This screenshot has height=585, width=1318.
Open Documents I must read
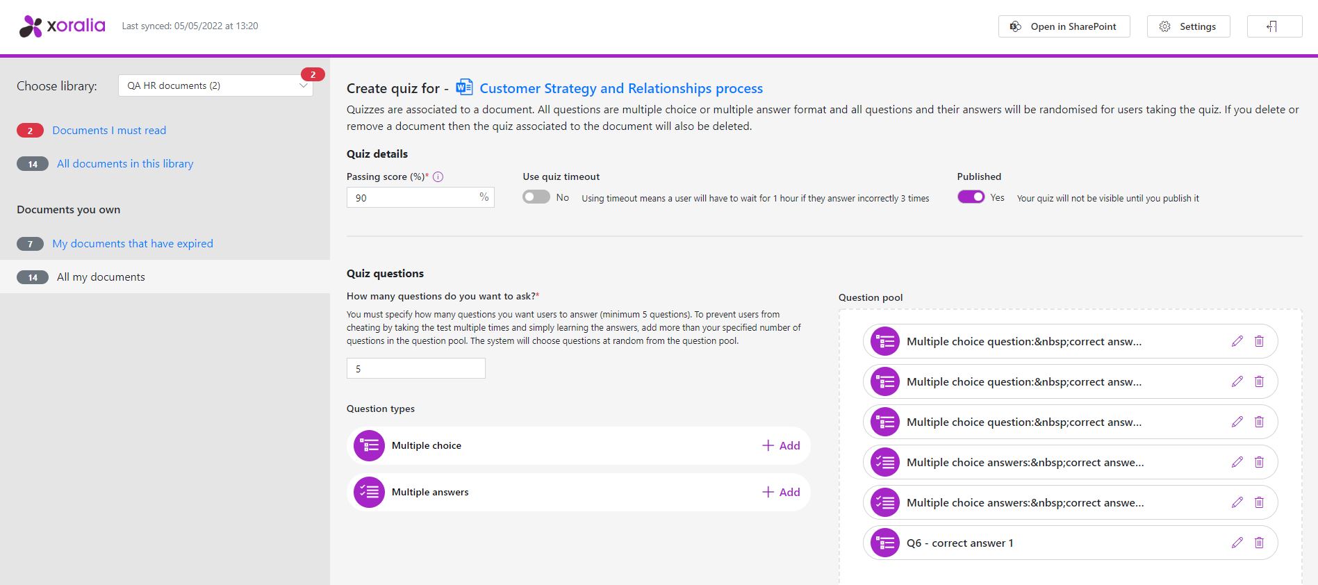click(x=109, y=130)
